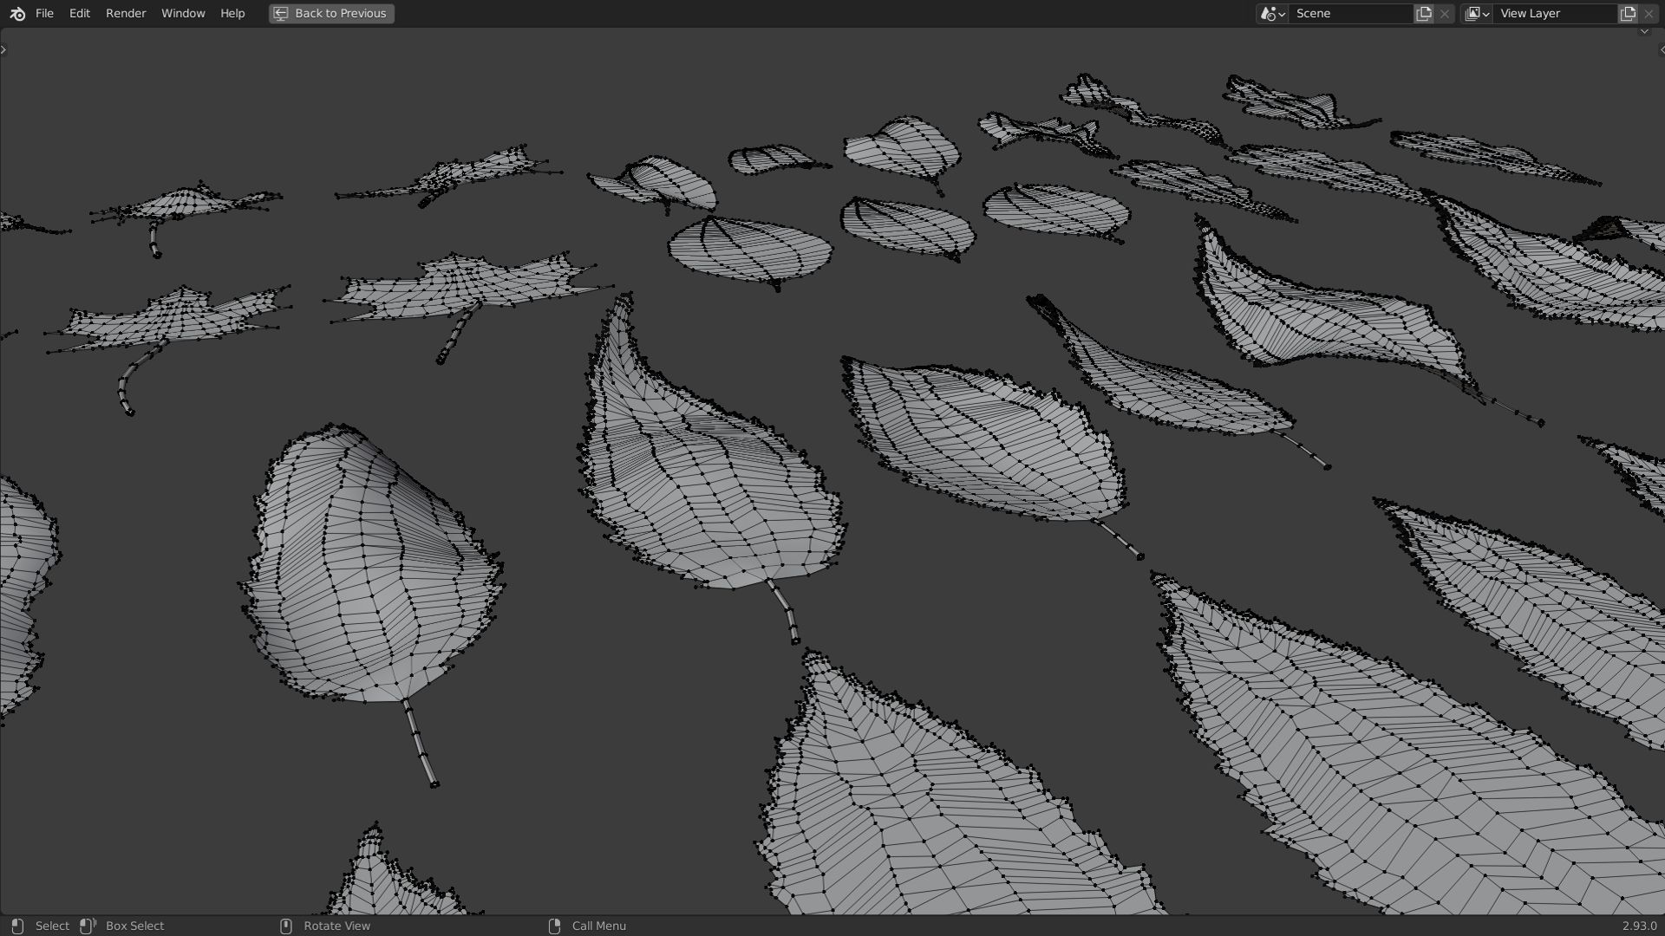This screenshot has height=936, width=1665.
Task: Open the Edit menu
Action: pyautogui.click(x=79, y=14)
